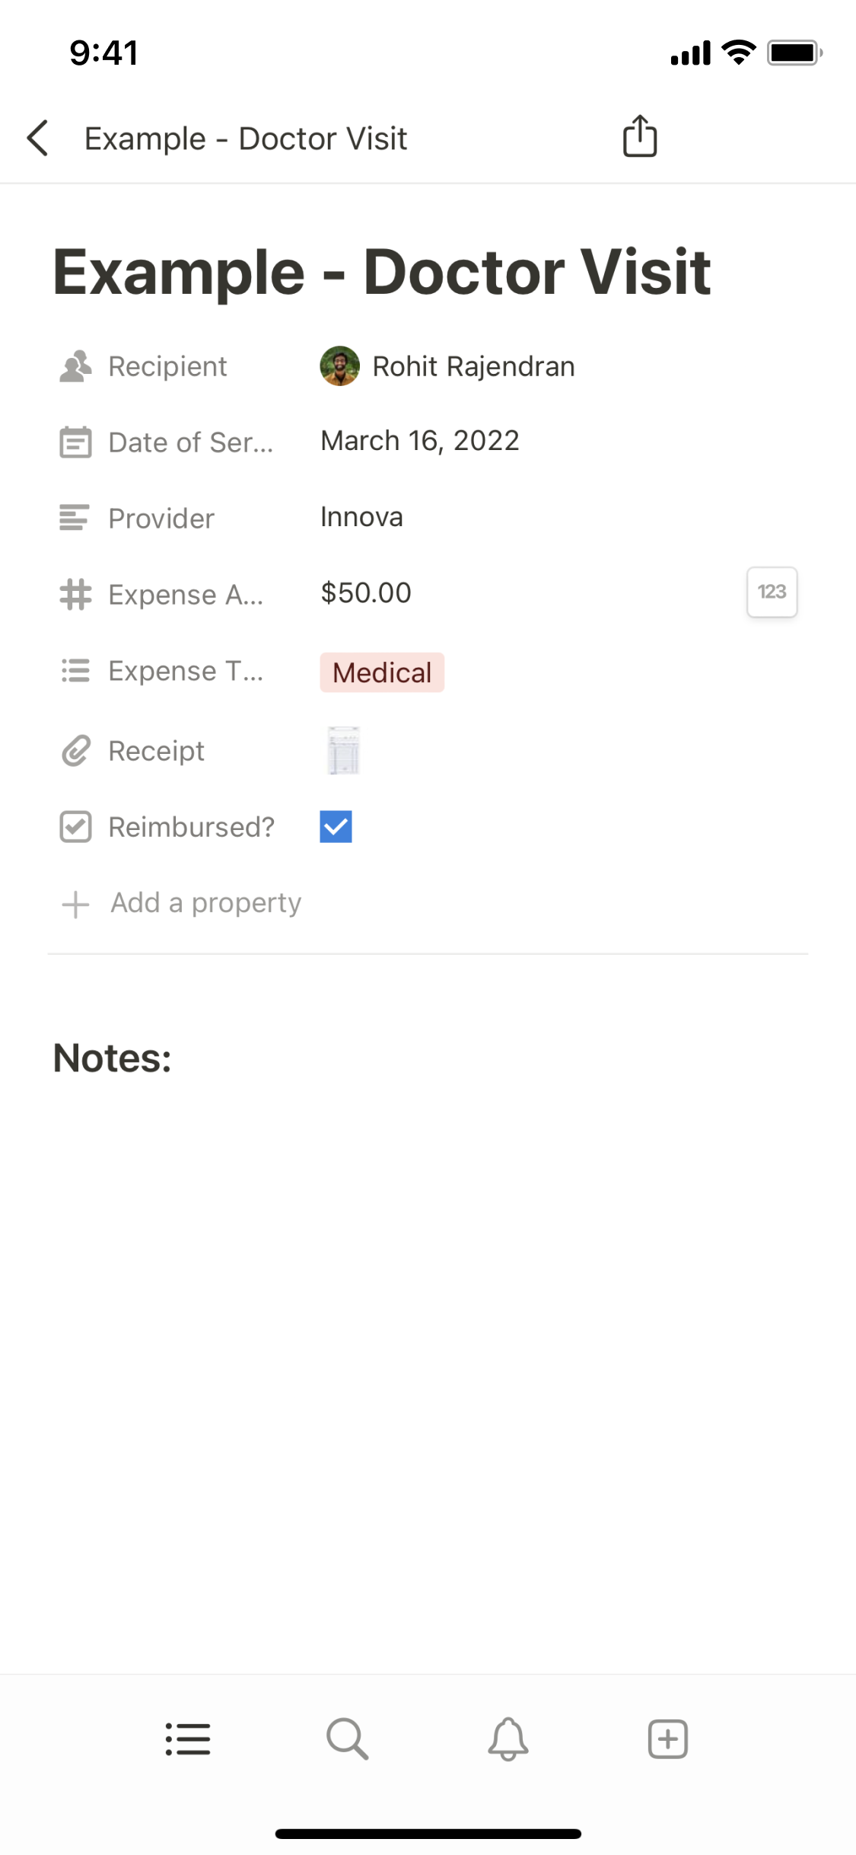Tap the 123 number format icon

point(772,592)
